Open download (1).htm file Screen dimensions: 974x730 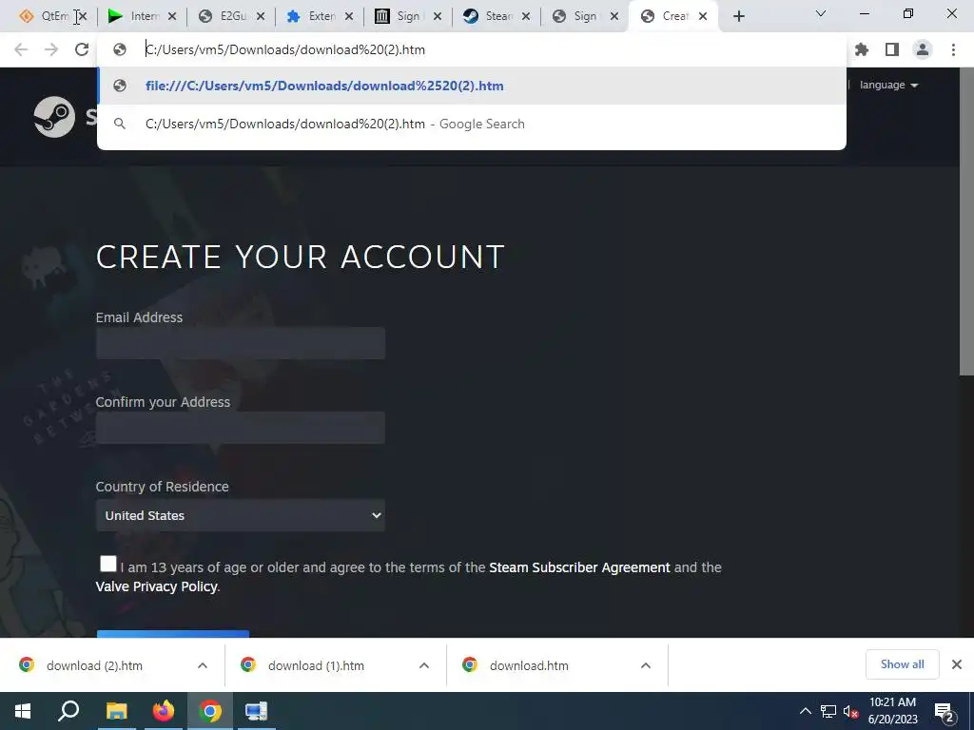click(x=316, y=665)
